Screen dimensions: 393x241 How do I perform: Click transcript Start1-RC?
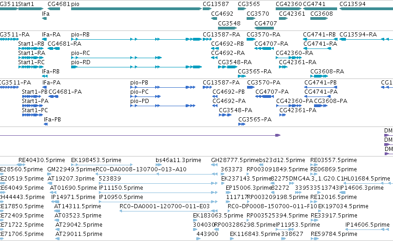point(31,67)
